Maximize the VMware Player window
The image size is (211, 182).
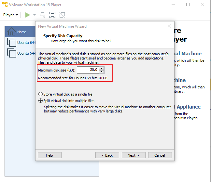(188, 5)
